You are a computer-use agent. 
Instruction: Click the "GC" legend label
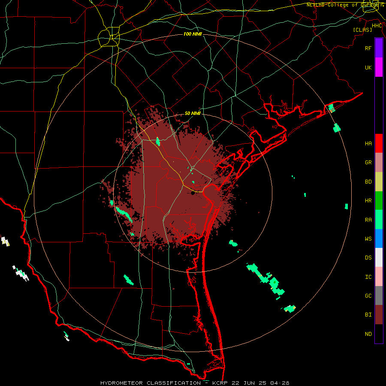(368, 296)
